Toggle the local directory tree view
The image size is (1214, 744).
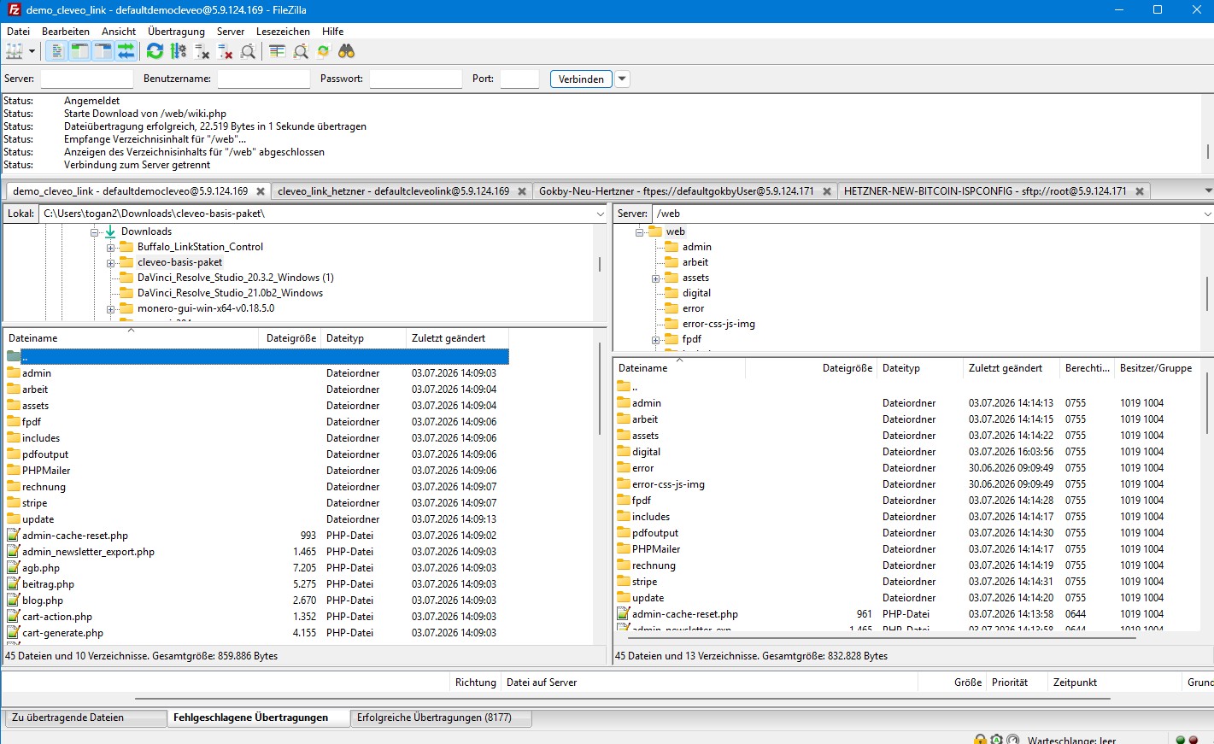[79, 51]
